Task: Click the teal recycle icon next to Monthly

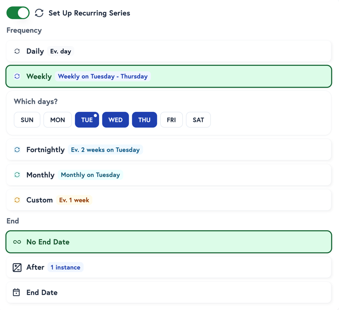Action: (17, 175)
